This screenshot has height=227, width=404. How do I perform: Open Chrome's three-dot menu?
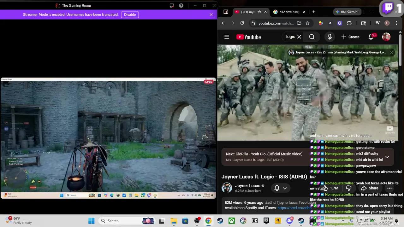point(396,23)
